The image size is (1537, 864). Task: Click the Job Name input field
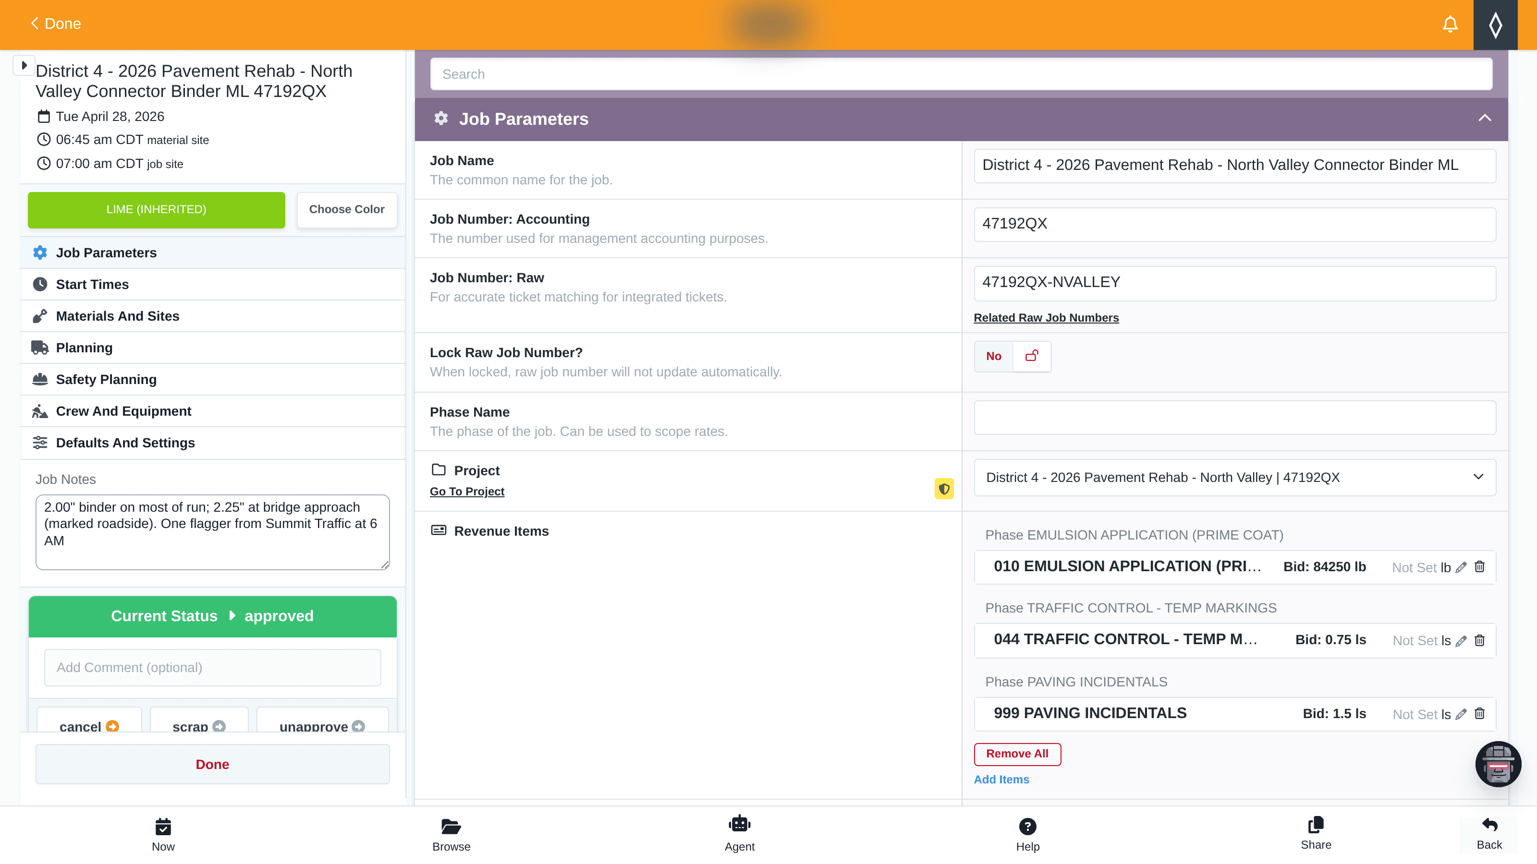(1234, 166)
